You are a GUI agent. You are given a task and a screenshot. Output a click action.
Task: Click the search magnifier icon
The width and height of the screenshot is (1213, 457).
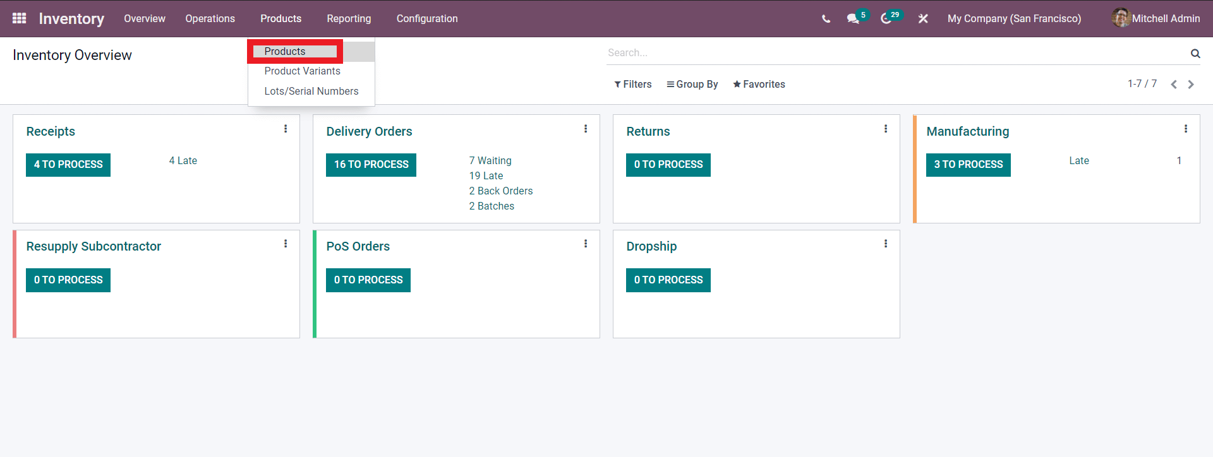coord(1195,54)
